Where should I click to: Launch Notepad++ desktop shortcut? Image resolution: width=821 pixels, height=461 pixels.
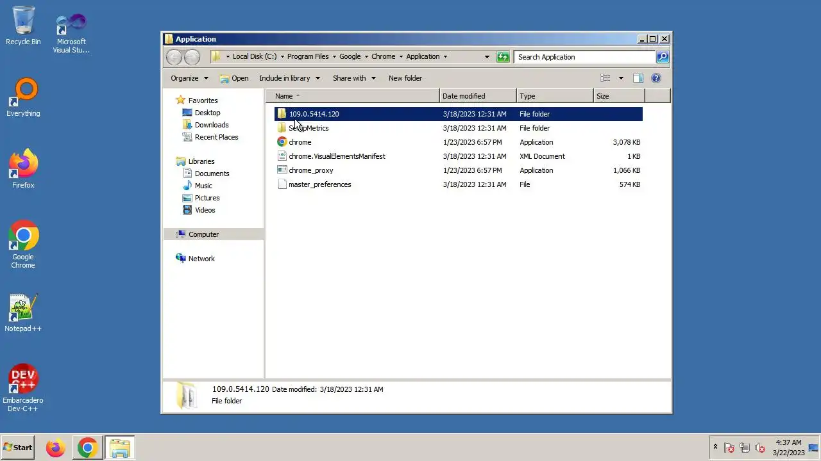[x=23, y=313]
